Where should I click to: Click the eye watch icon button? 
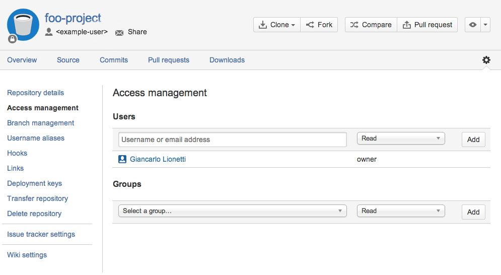coord(472,25)
